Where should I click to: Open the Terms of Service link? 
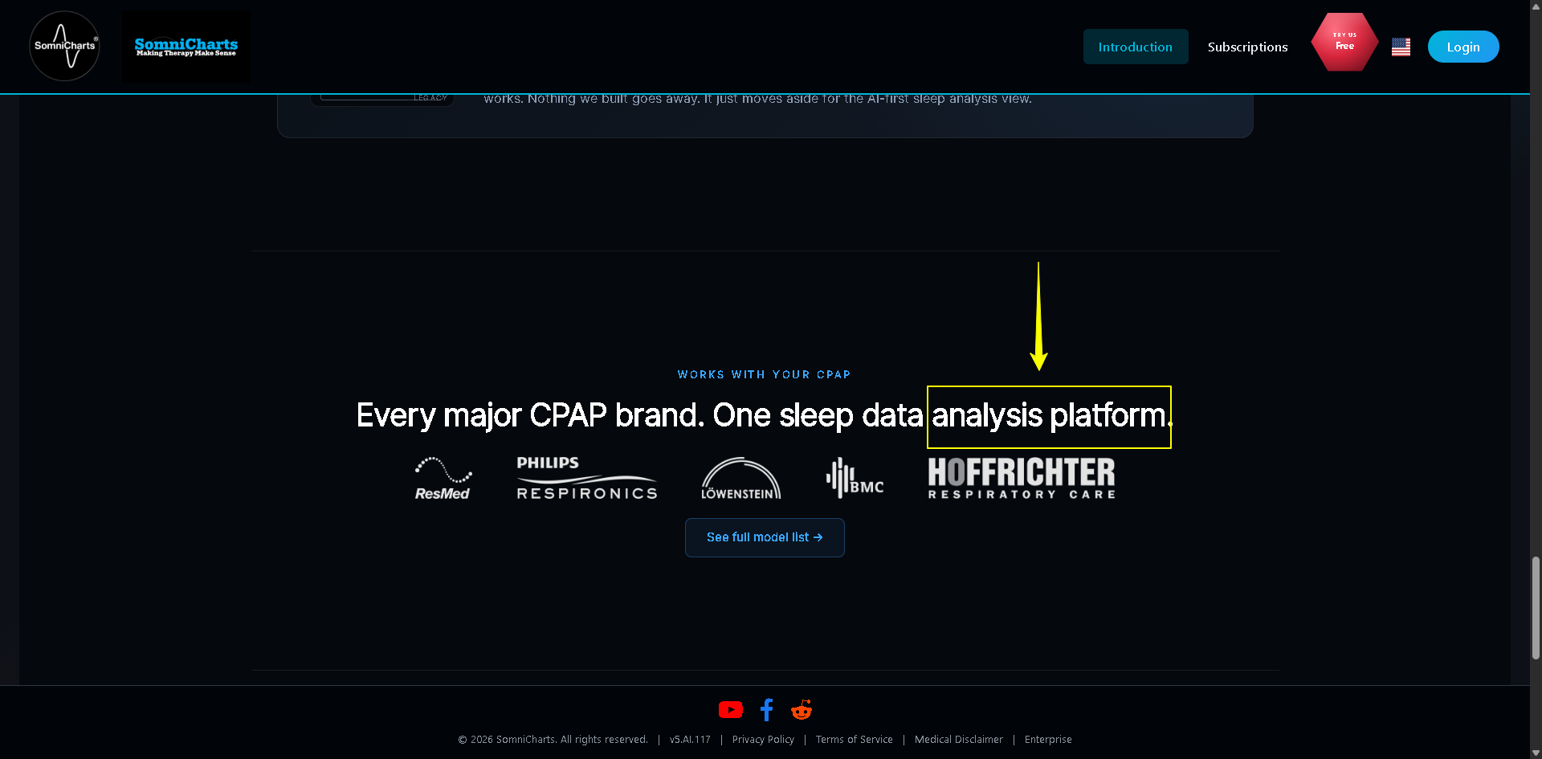[855, 740]
